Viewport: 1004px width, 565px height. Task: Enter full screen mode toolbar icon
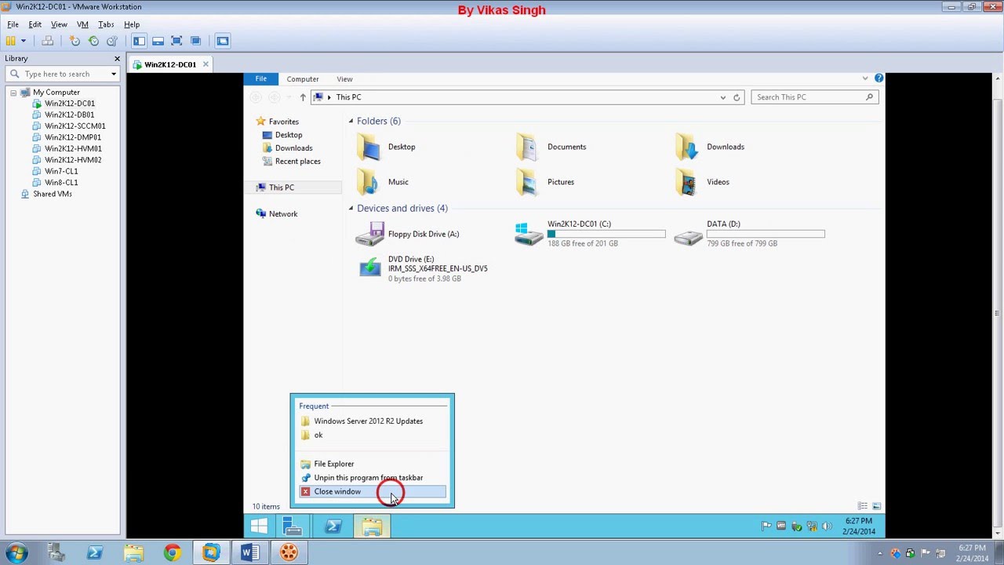tap(176, 41)
